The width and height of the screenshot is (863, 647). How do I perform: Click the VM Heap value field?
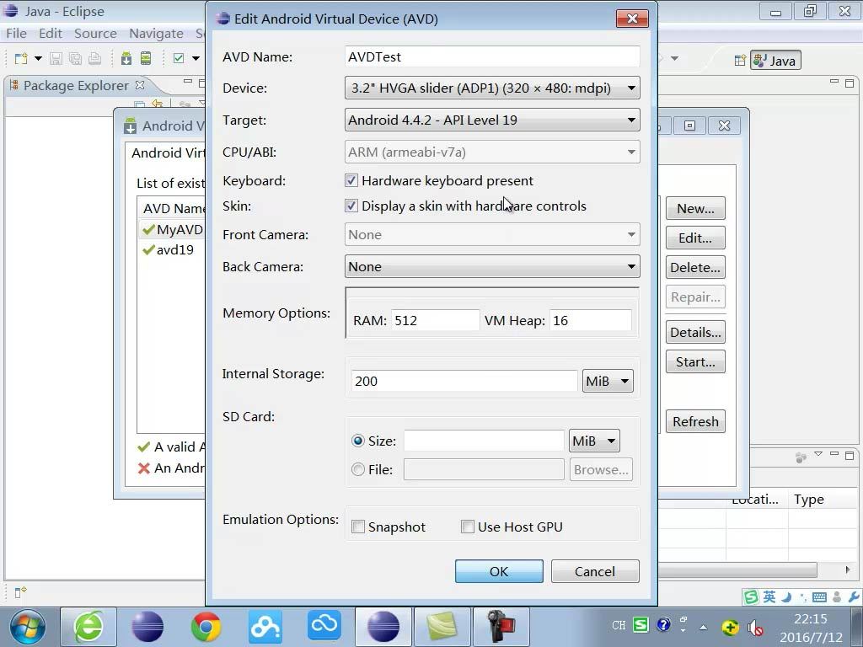tap(591, 320)
